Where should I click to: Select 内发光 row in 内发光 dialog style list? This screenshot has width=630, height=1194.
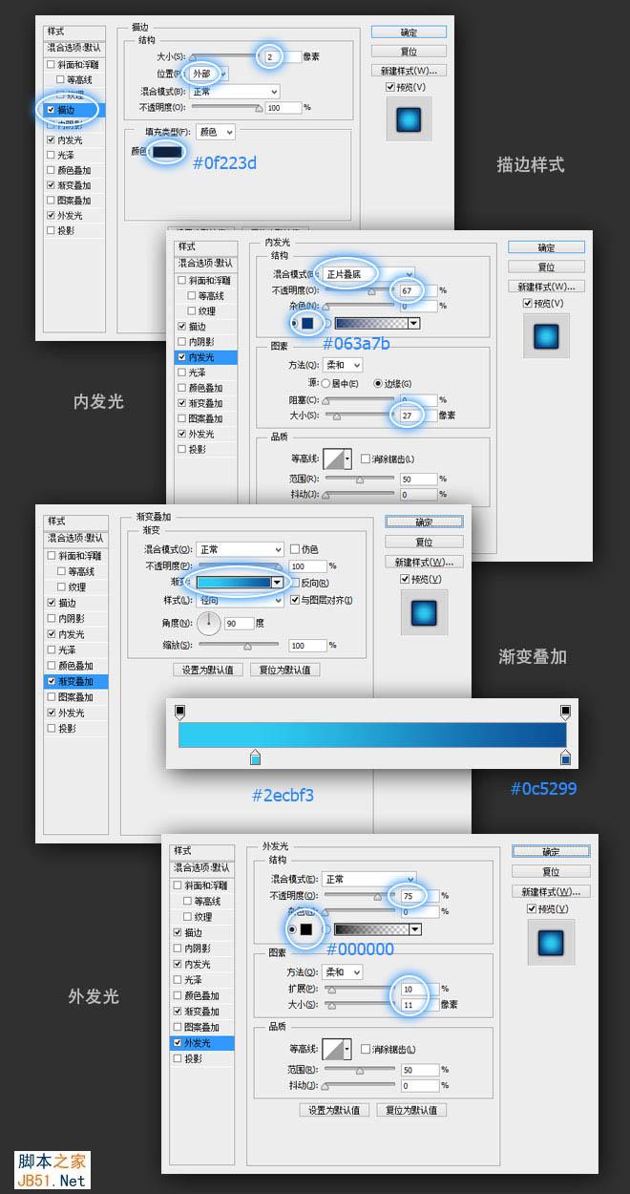(x=206, y=357)
